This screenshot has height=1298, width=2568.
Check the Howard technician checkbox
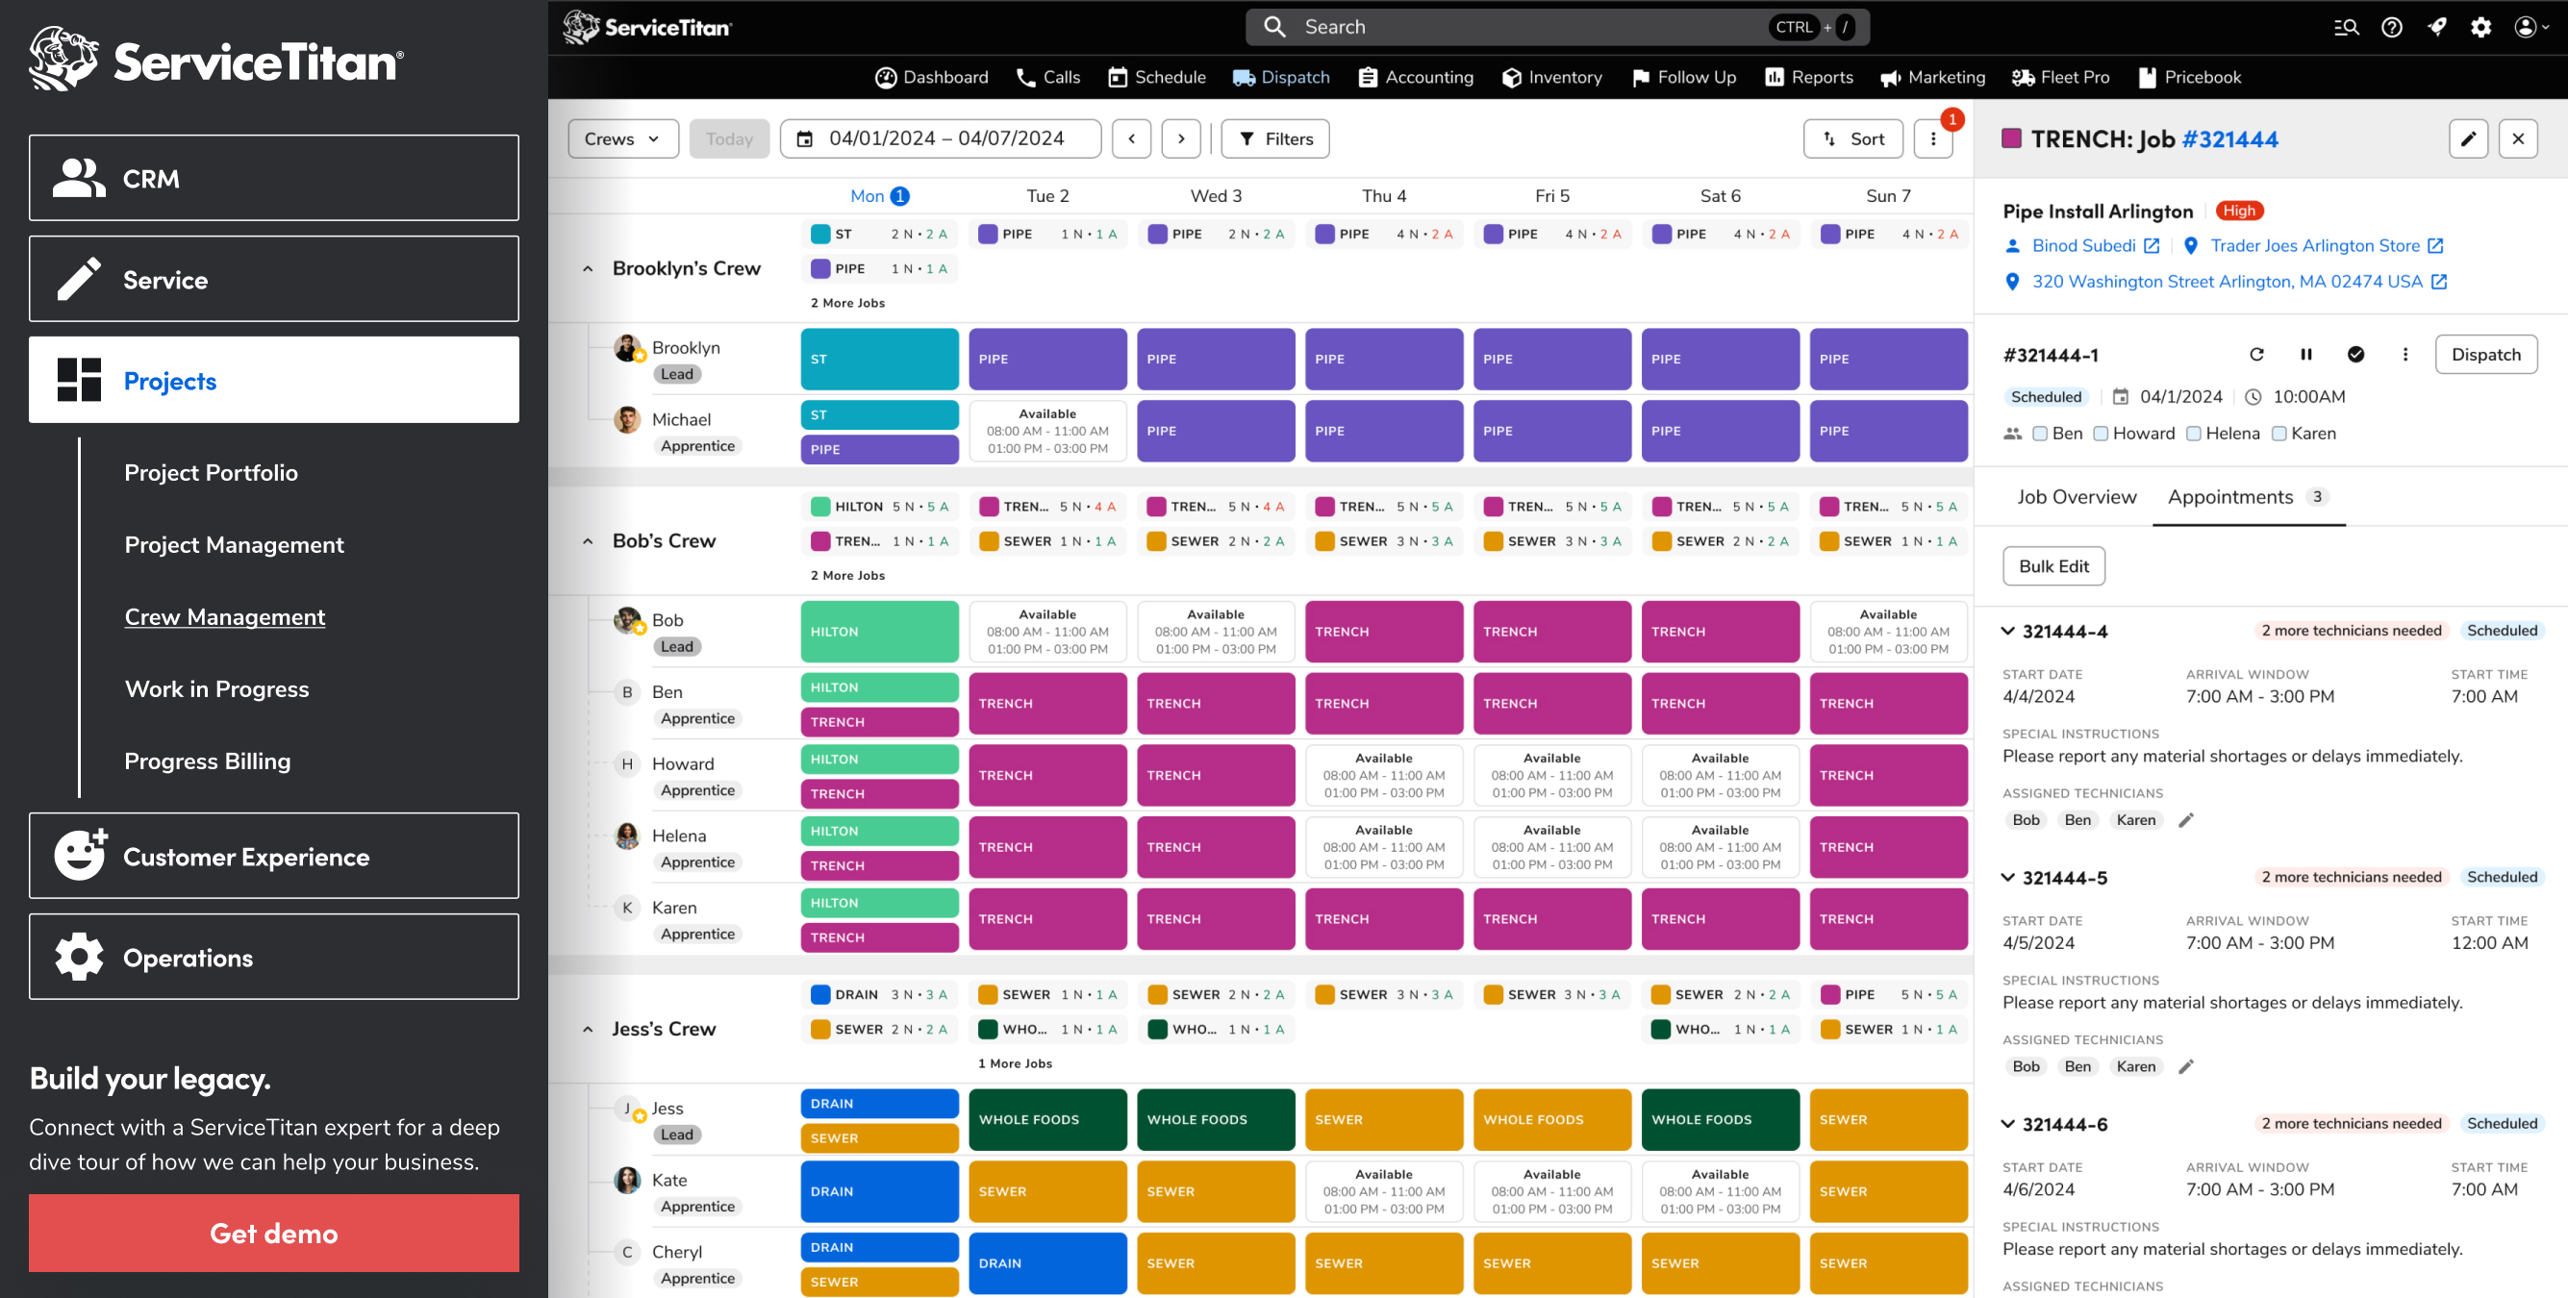(2101, 434)
